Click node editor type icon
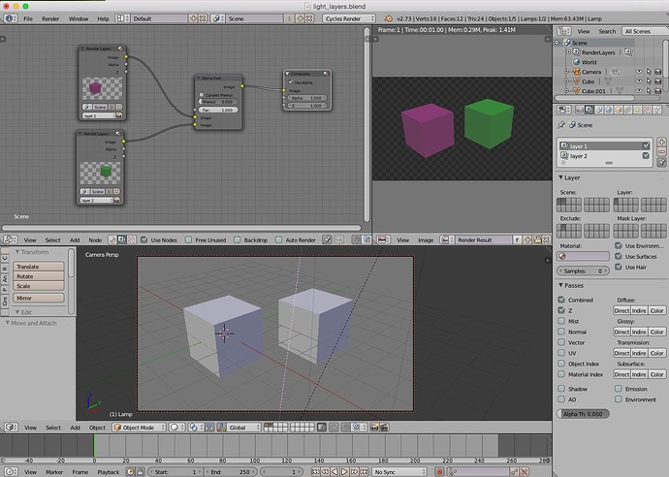Viewport: 669px width, 477px height. (11, 240)
